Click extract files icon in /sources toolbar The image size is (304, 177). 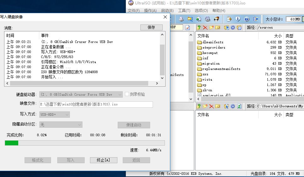click(226, 28)
